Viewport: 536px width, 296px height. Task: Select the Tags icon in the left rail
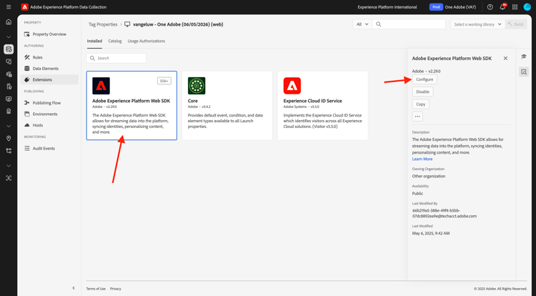click(9, 49)
